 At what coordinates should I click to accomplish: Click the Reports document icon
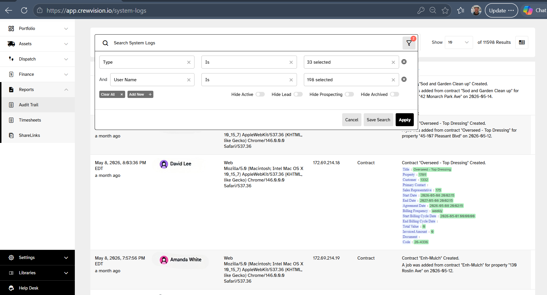pos(11,90)
